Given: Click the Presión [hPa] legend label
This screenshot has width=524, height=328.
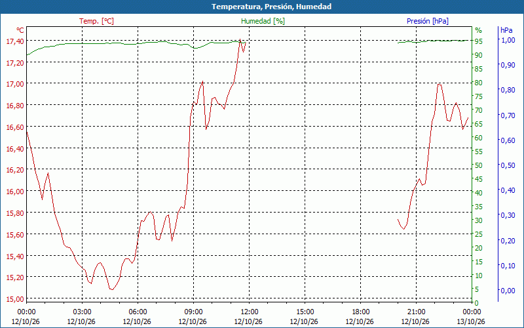Looking at the screenshot, I should click(x=428, y=21).
